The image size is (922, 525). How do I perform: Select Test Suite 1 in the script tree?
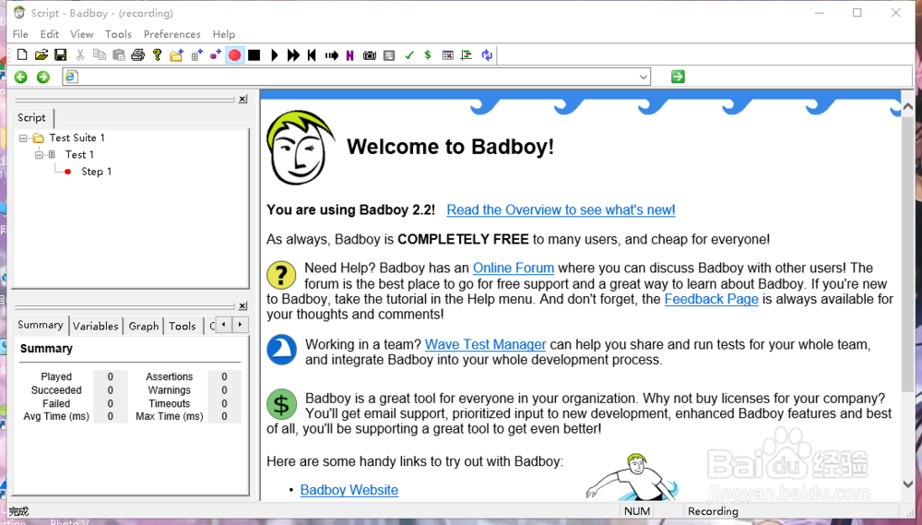tap(77, 137)
